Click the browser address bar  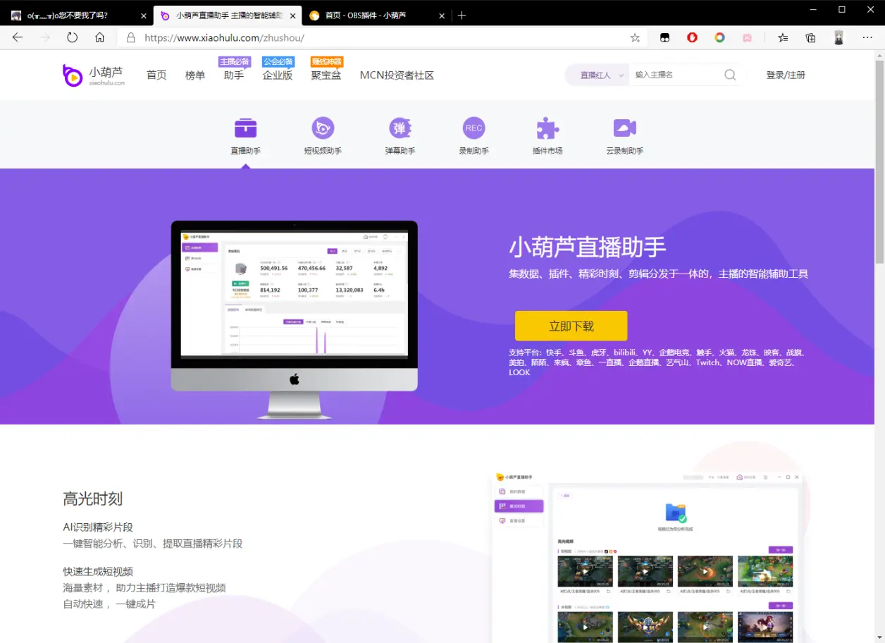pyautogui.click(x=380, y=38)
